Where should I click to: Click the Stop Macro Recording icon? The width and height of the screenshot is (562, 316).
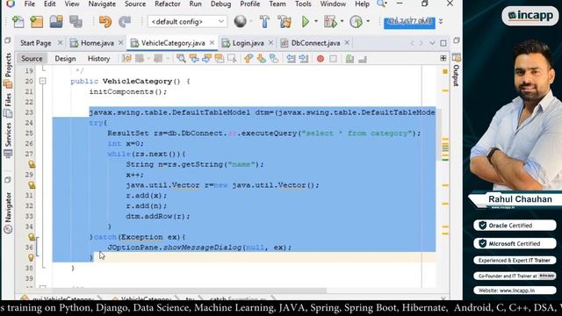(333, 59)
